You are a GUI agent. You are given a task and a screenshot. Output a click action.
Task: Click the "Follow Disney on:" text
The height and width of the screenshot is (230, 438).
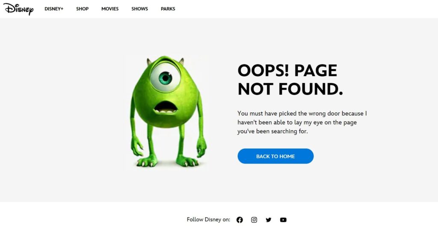208,220
